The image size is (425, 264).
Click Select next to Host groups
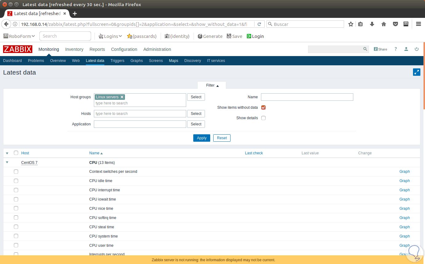pyautogui.click(x=196, y=97)
